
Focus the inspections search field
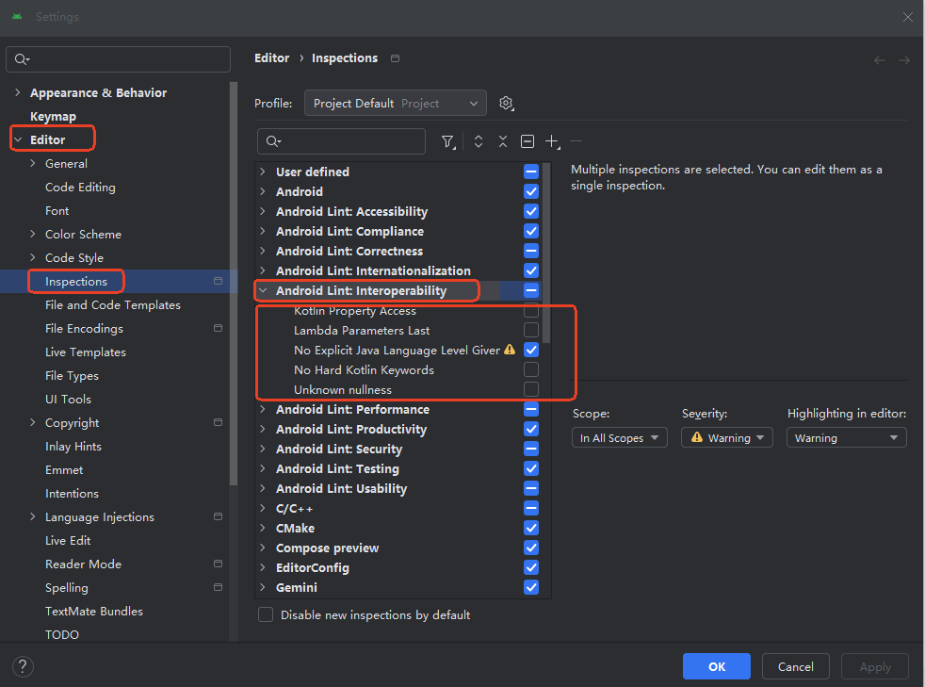(x=342, y=141)
